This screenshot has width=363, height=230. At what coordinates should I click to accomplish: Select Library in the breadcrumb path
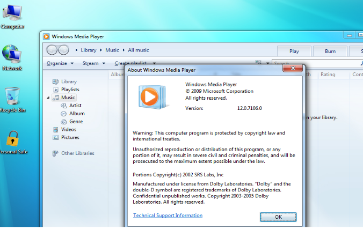click(x=89, y=50)
